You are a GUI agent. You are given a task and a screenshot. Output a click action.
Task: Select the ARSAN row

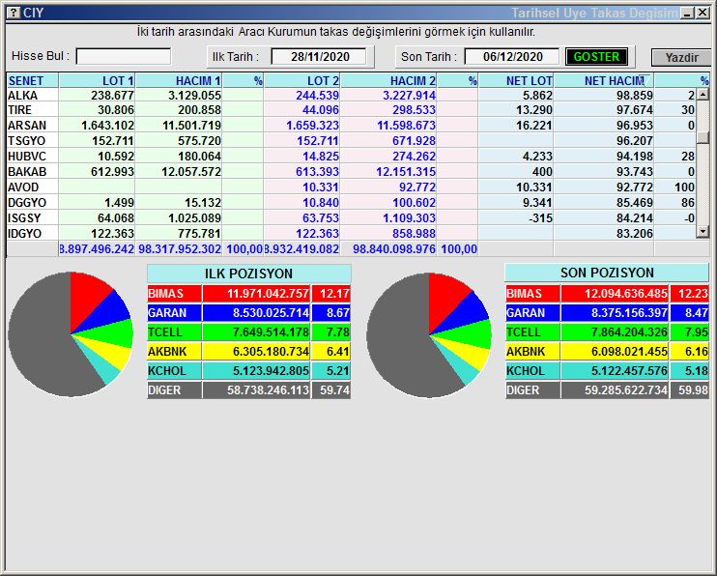coord(351,126)
